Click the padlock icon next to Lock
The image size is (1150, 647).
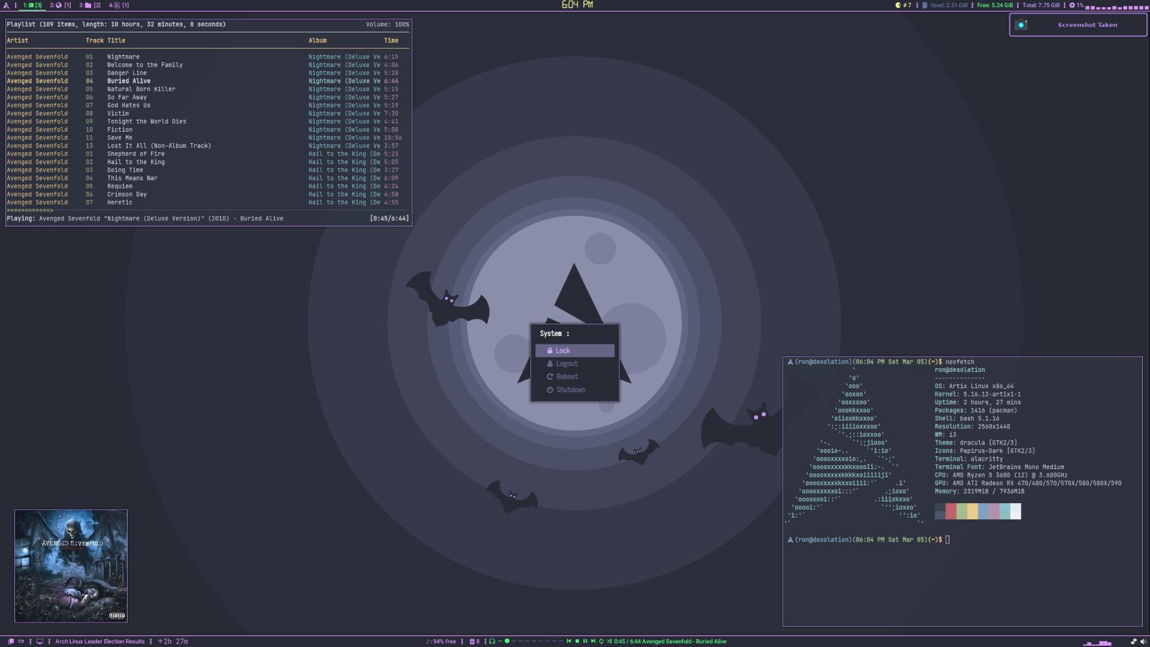tap(550, 350)
